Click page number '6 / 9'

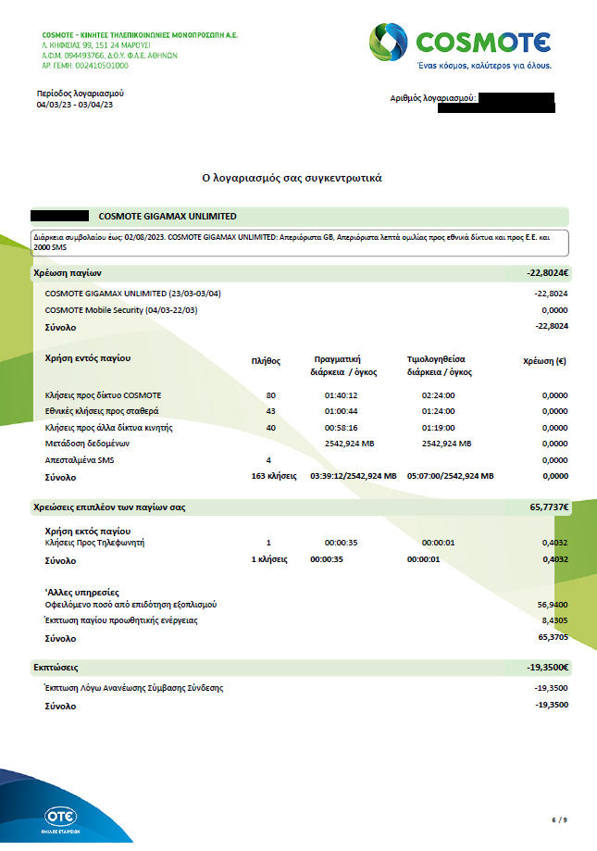[x=560, y=820]
